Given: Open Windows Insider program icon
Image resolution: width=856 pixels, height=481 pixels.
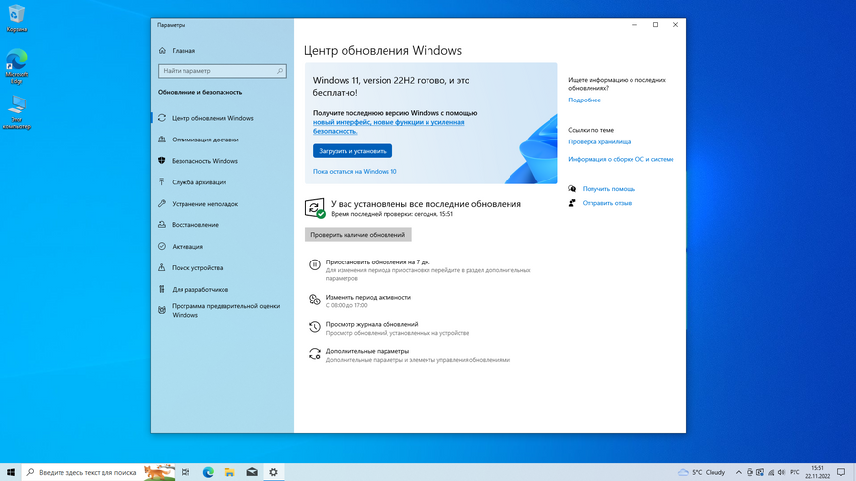Looking at the screenshot, I should [x=162, y=310].
